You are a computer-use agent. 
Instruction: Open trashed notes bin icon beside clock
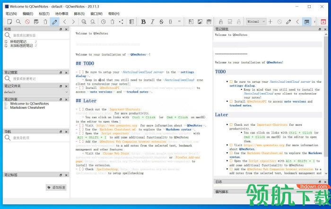[x=113, y=22]
